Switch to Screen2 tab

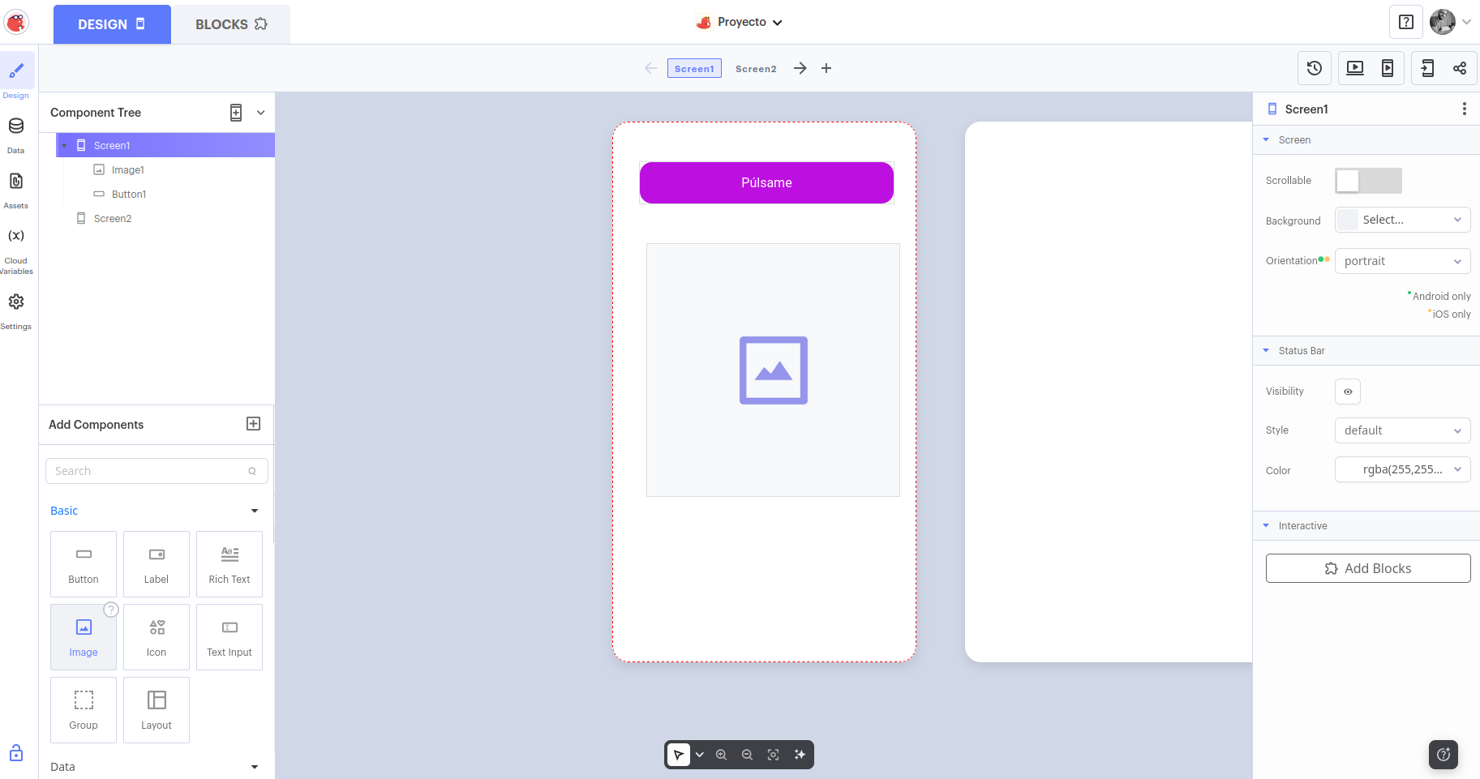[x=756, y=69]
